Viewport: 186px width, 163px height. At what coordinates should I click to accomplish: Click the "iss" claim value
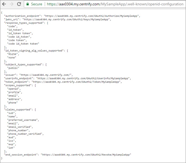click(x=12, y=141)
